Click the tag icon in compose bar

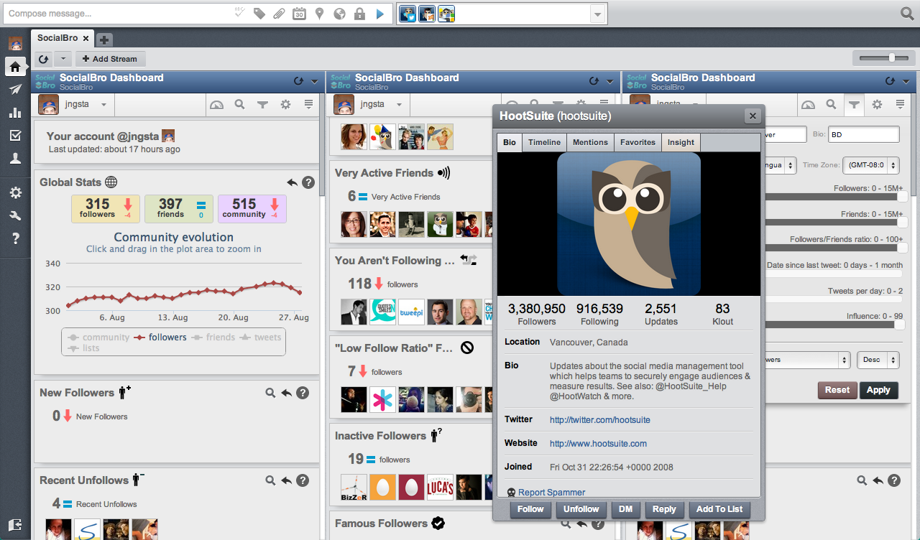pyautogui.click(x=259, y=14)
